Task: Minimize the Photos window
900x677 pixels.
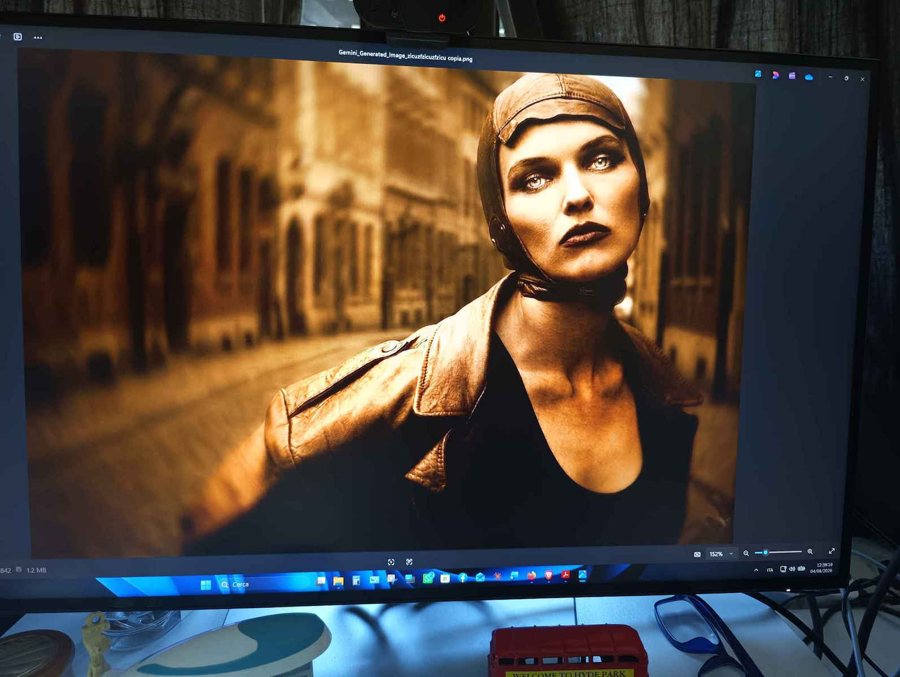Action: tap(830, 77)
